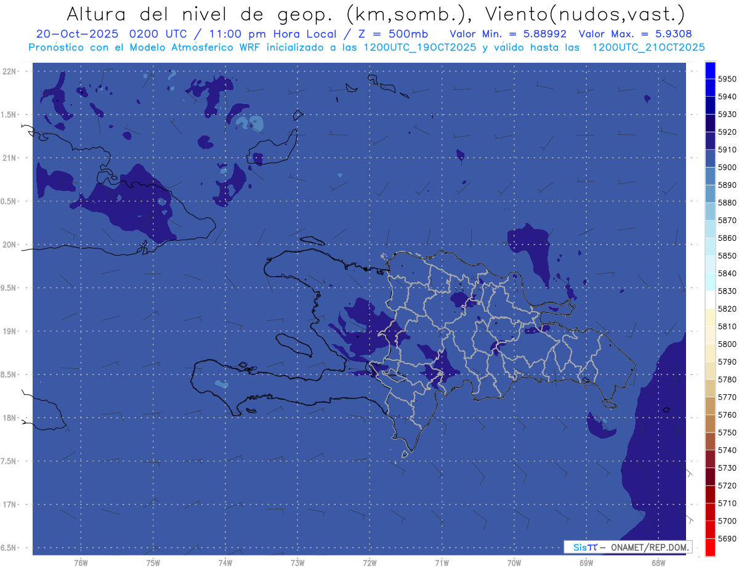Screen dimensions: 739x571
Task: Click the 5880 colorbar label
Action: pos(727,203)
